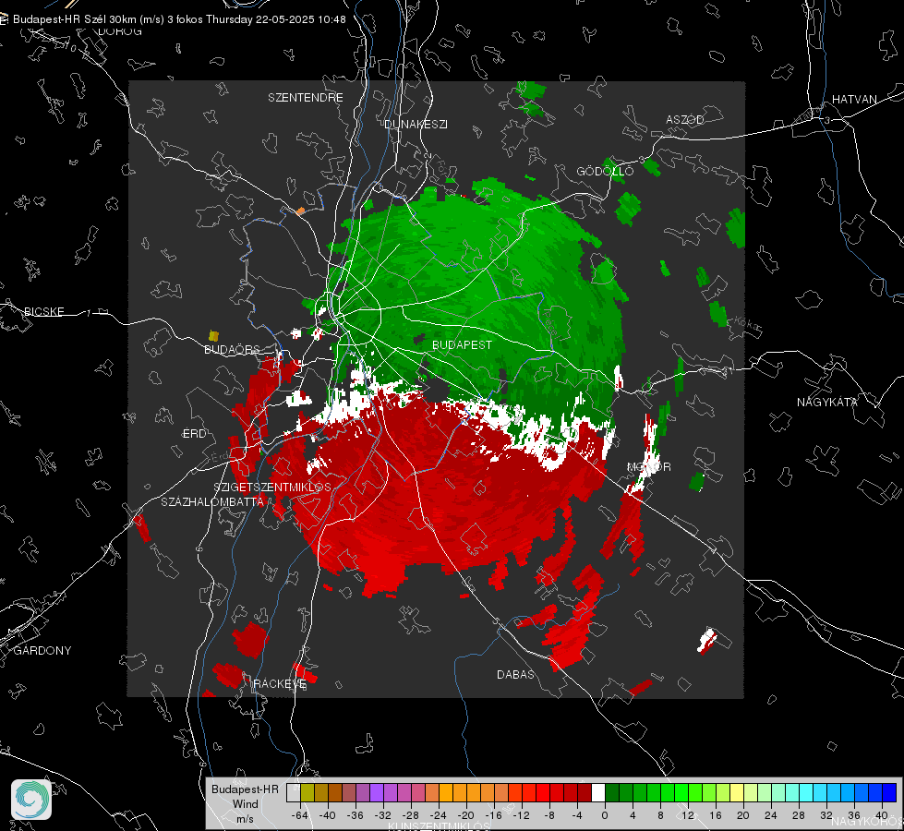The image size is (904, 831).
Task: Click the SZIGETSZENTMIKLÓS town label
Action: 272,487
